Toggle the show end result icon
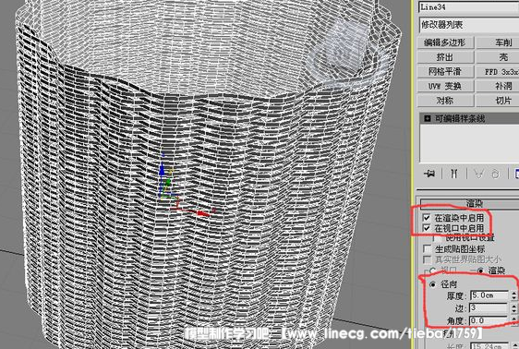The width and height of the screenshot is (519, 349). tap(453, 174)
